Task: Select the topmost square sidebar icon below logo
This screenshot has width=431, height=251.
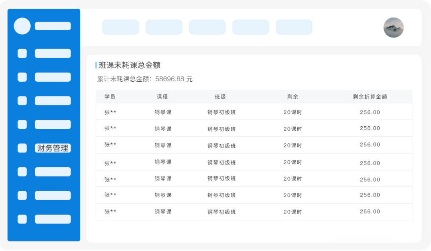Action: 22,53
